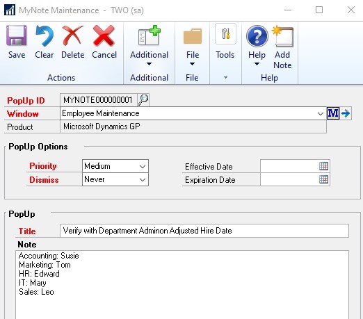Viewport: 363px width, 319px height.
Task: Click the Title text field
Action: tap(204, 231)
